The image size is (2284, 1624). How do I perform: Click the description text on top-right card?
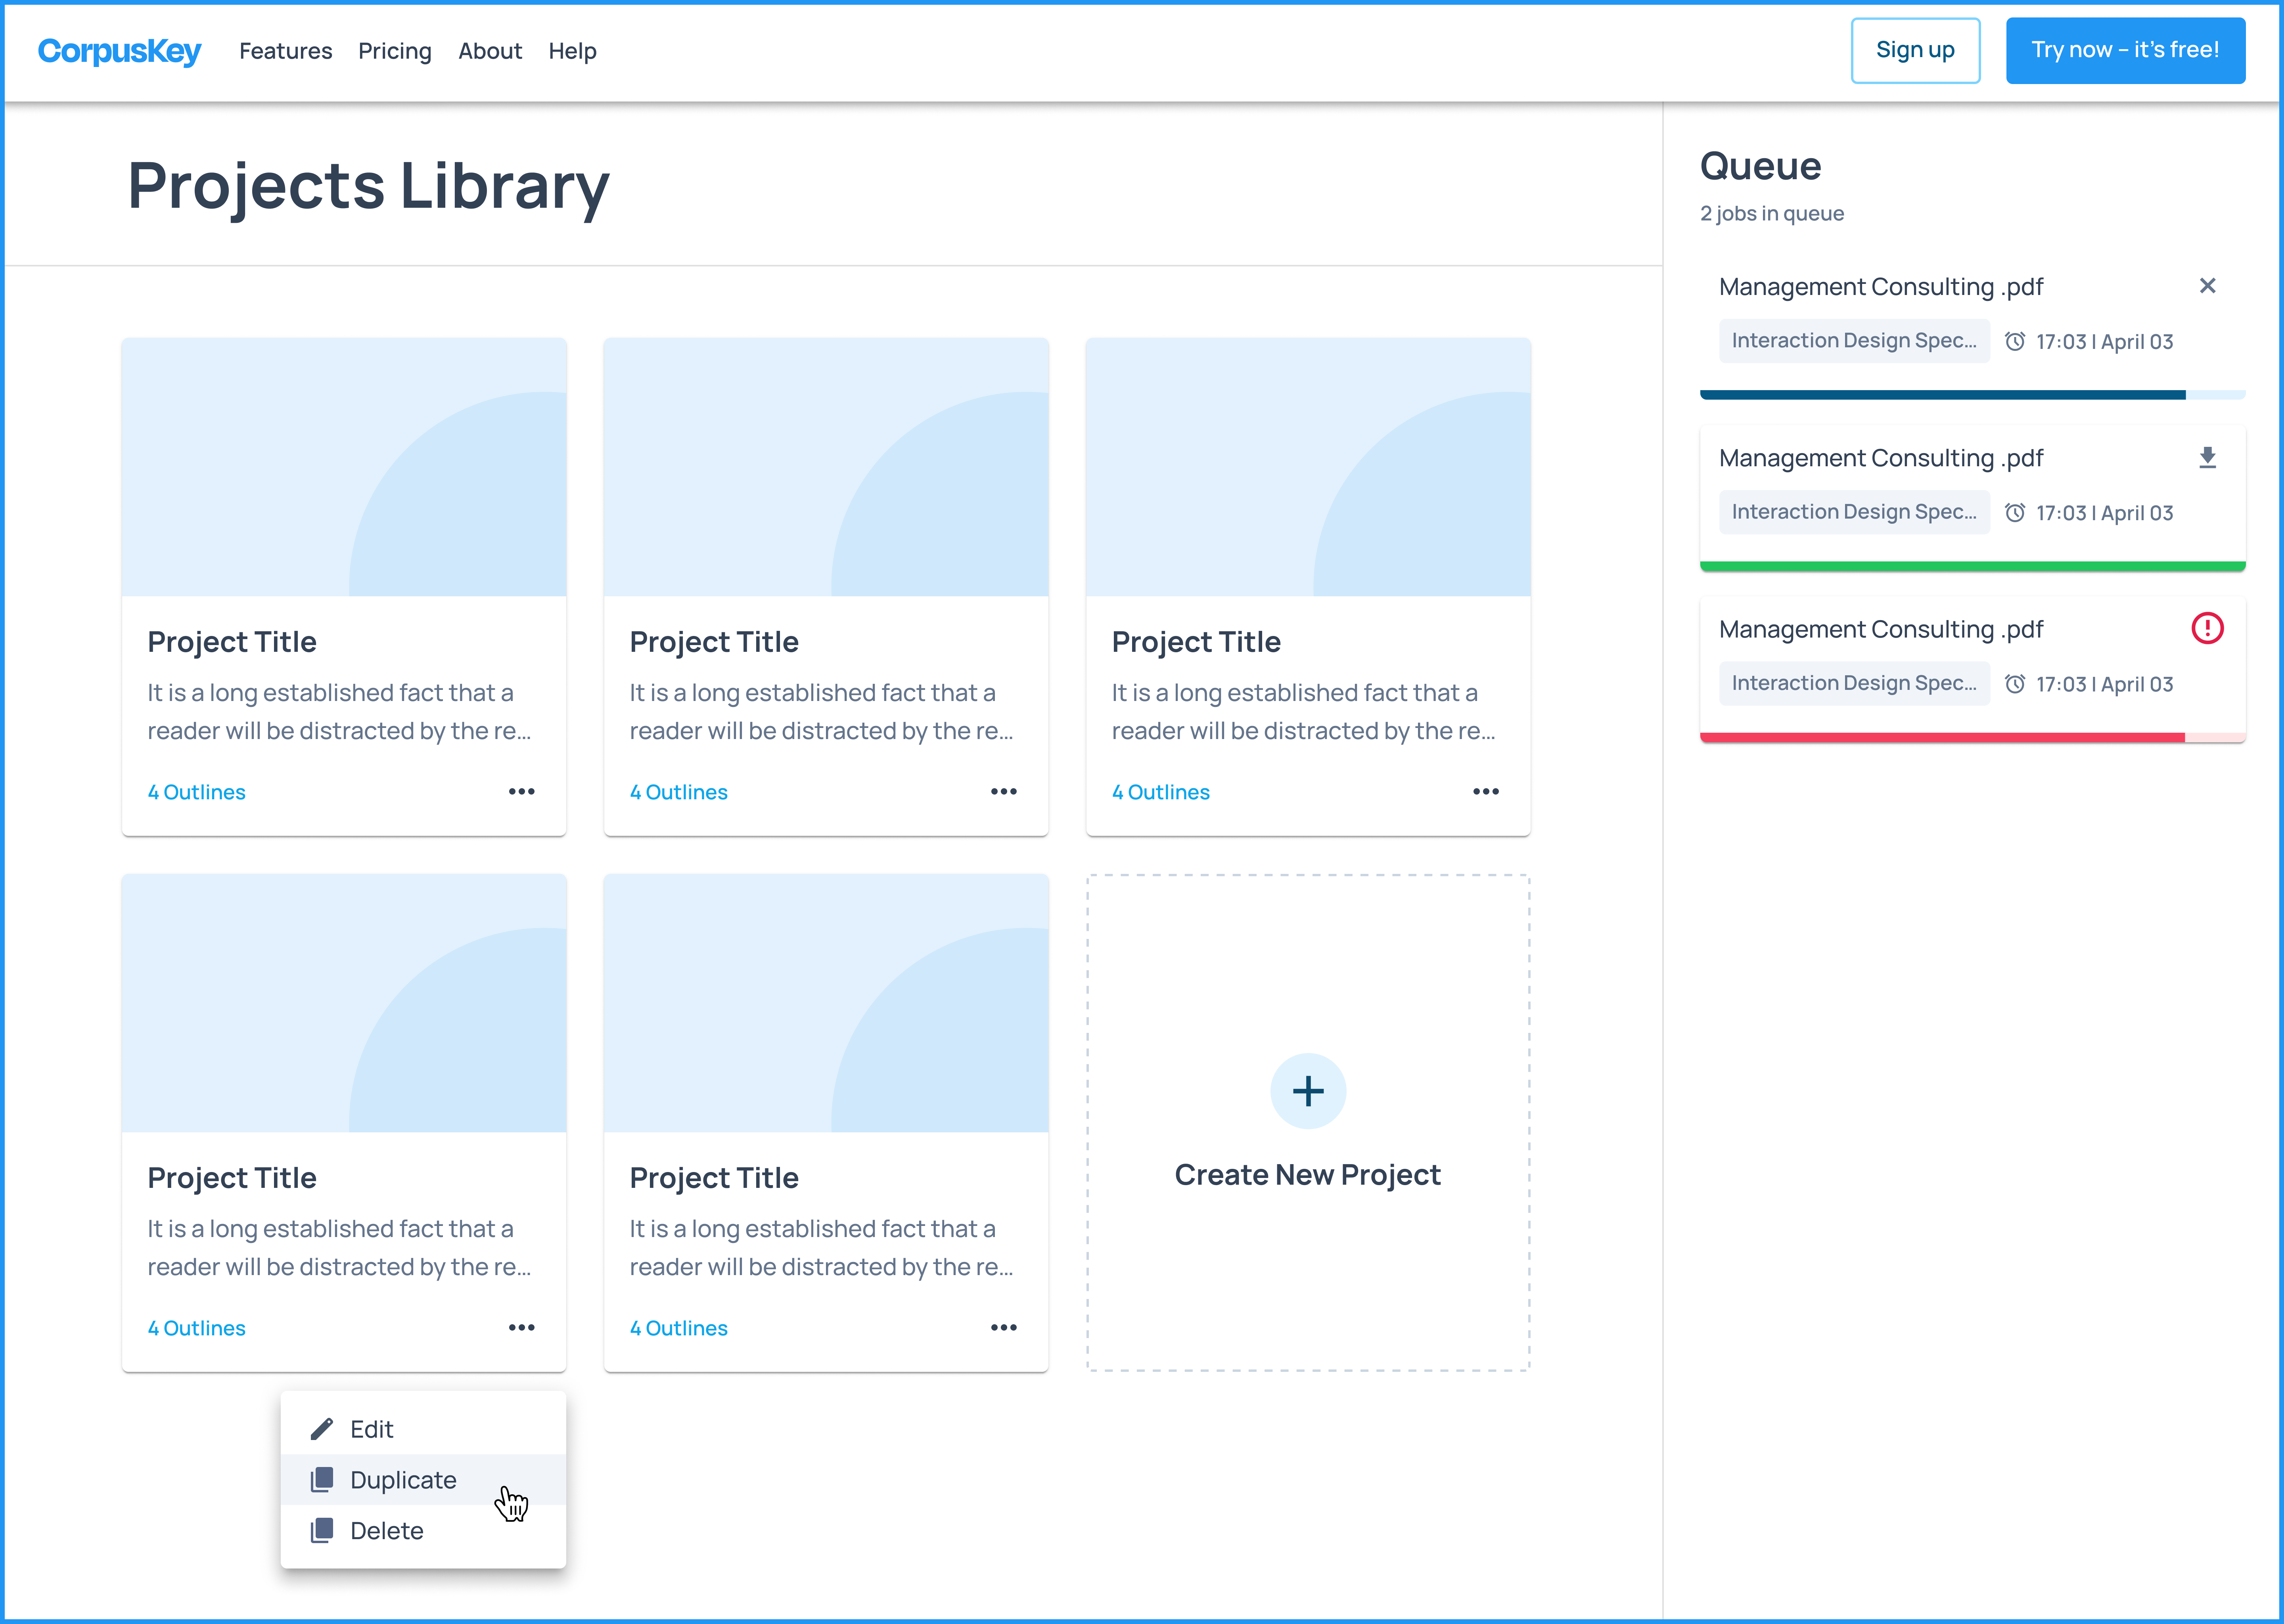(x=1304, y=712)
